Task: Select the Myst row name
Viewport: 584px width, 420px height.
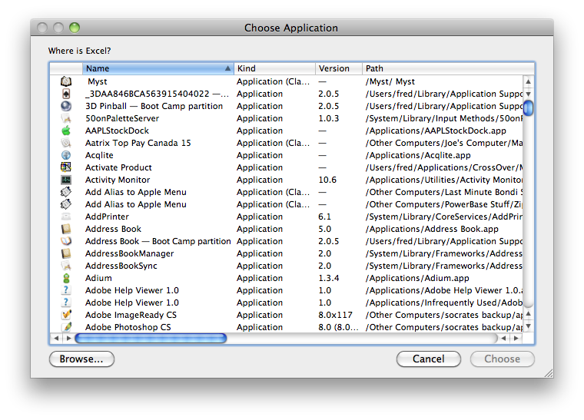Action: pos(98,81)
